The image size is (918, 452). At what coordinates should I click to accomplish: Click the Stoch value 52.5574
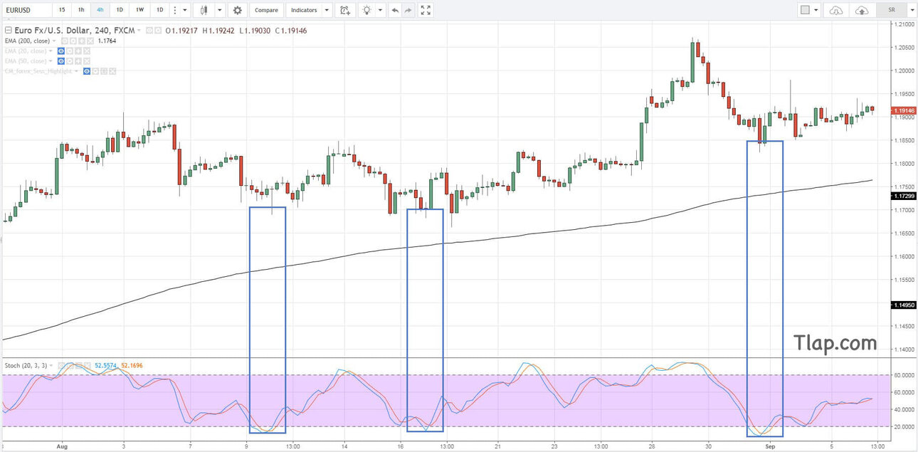[x=105, y=365]
